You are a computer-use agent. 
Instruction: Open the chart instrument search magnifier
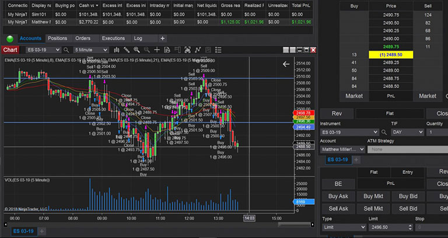(x=66, y=50)
